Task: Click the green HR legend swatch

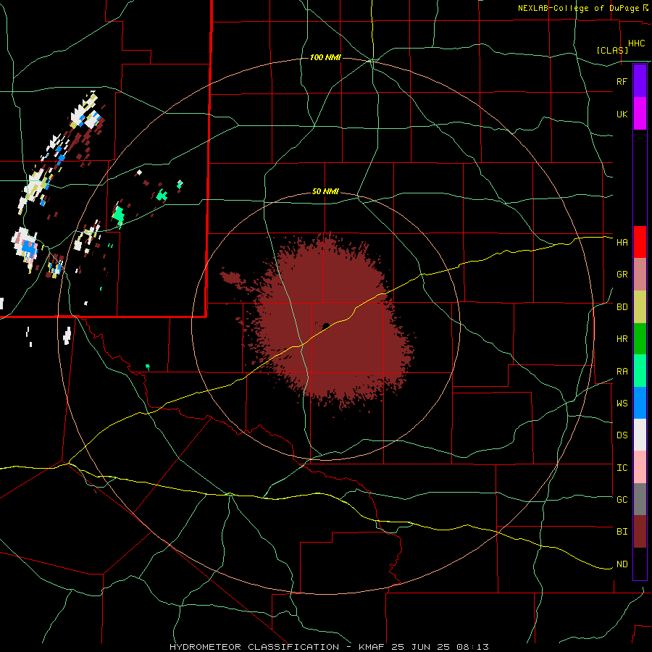Action: click(x=640, y=339)
